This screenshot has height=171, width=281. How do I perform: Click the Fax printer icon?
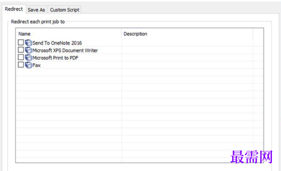(28, 65)
